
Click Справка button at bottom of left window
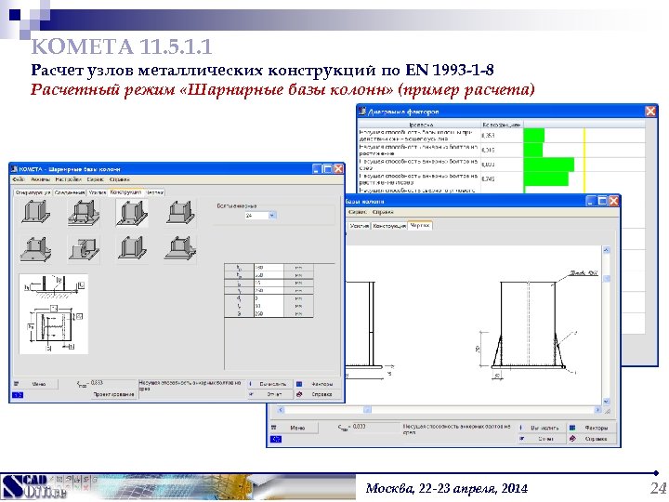(319, 394)
